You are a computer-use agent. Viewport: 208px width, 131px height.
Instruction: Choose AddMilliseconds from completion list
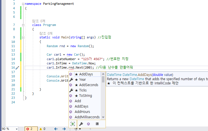click(87, 117)
